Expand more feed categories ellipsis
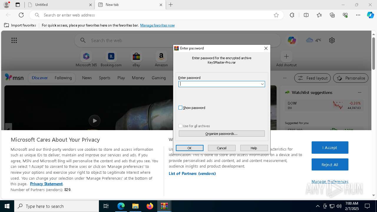377x212 pixels. point(285,78)
